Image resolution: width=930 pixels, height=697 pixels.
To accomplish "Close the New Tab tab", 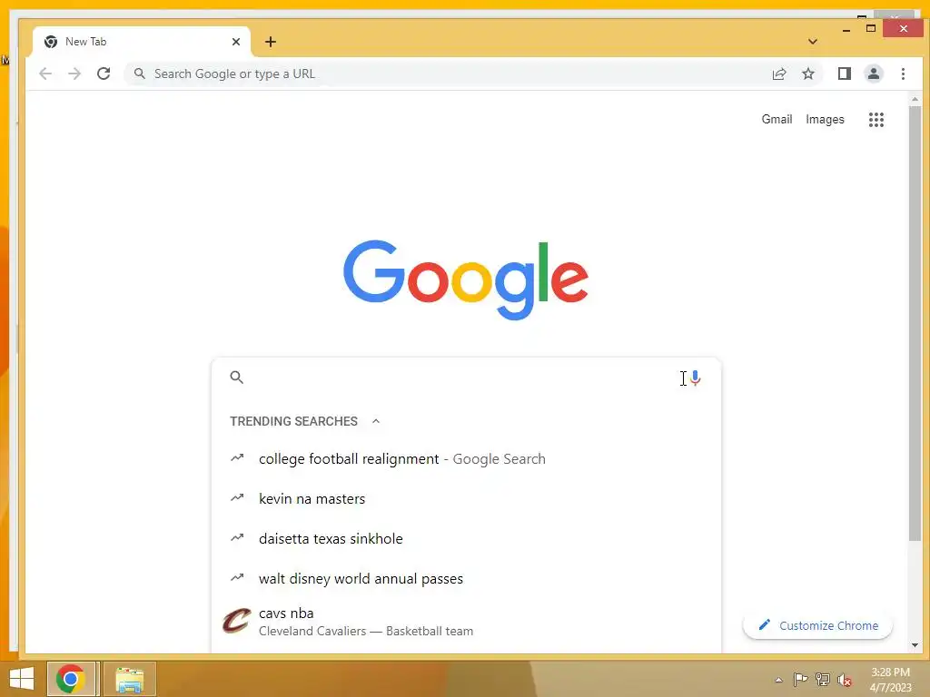I will click(236, 42).
